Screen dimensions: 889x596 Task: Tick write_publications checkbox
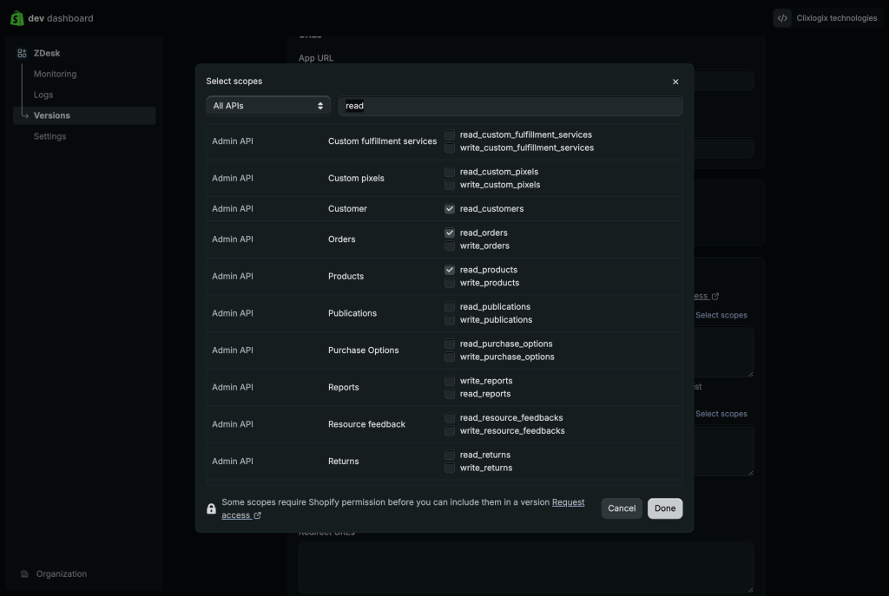pyautogui.click(x=450, y=319)
